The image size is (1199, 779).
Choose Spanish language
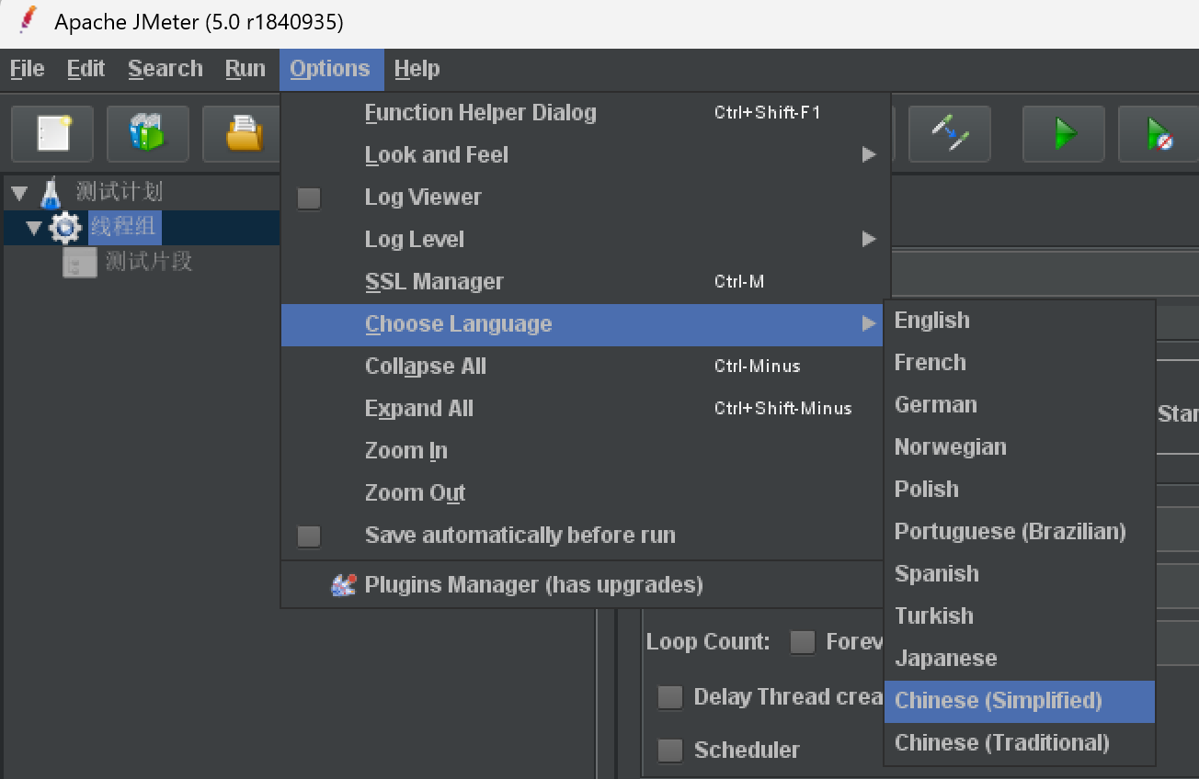(x=1019, y=574)
